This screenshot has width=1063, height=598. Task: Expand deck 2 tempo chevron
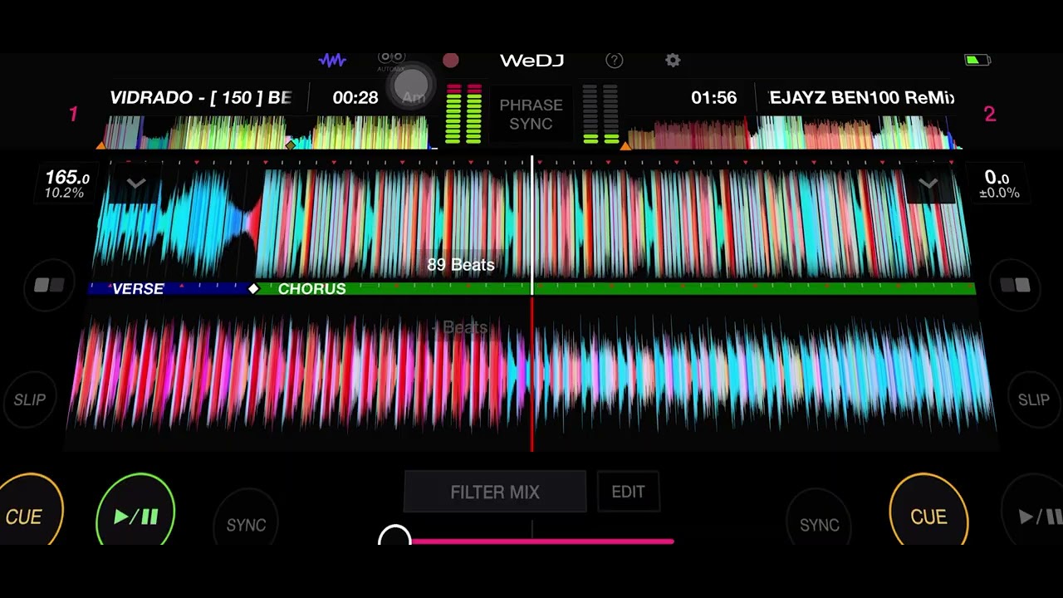point(928,184)
